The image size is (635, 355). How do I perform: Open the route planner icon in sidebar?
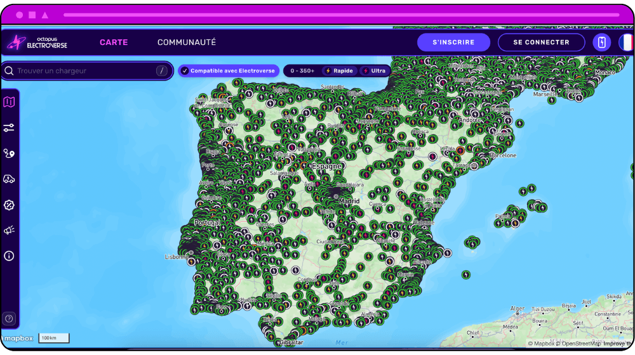click(x=9, y=153)
